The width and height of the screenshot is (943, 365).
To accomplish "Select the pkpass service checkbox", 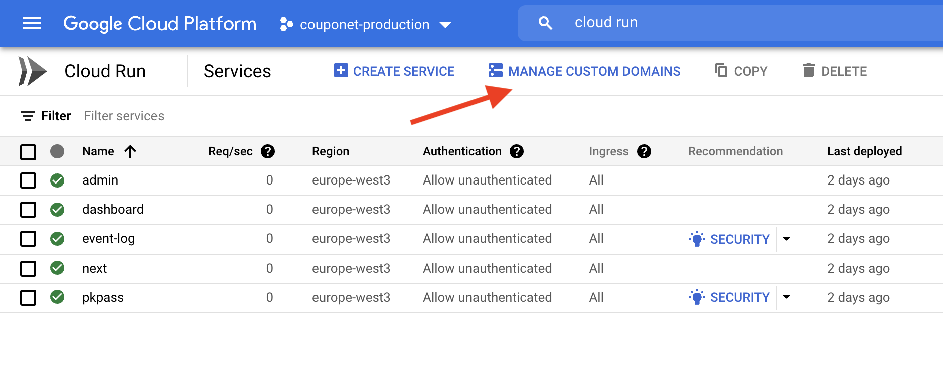I will [x=28, y=298].
